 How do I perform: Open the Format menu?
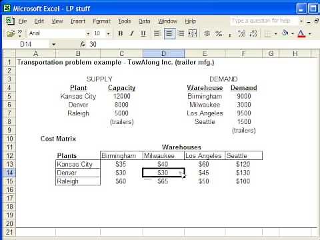coord(101,21)
